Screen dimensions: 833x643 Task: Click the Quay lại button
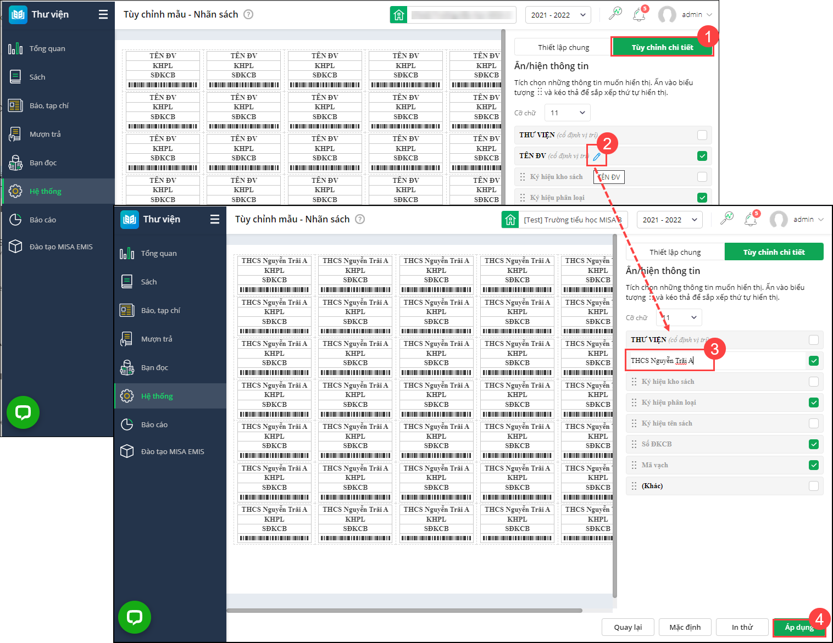628,627
